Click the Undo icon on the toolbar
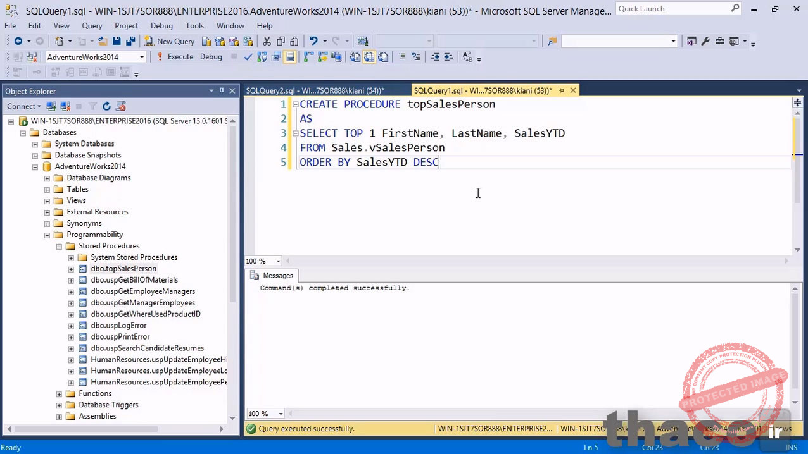The height and width of the screenshot is (454, 808). [x=313, y=41]
